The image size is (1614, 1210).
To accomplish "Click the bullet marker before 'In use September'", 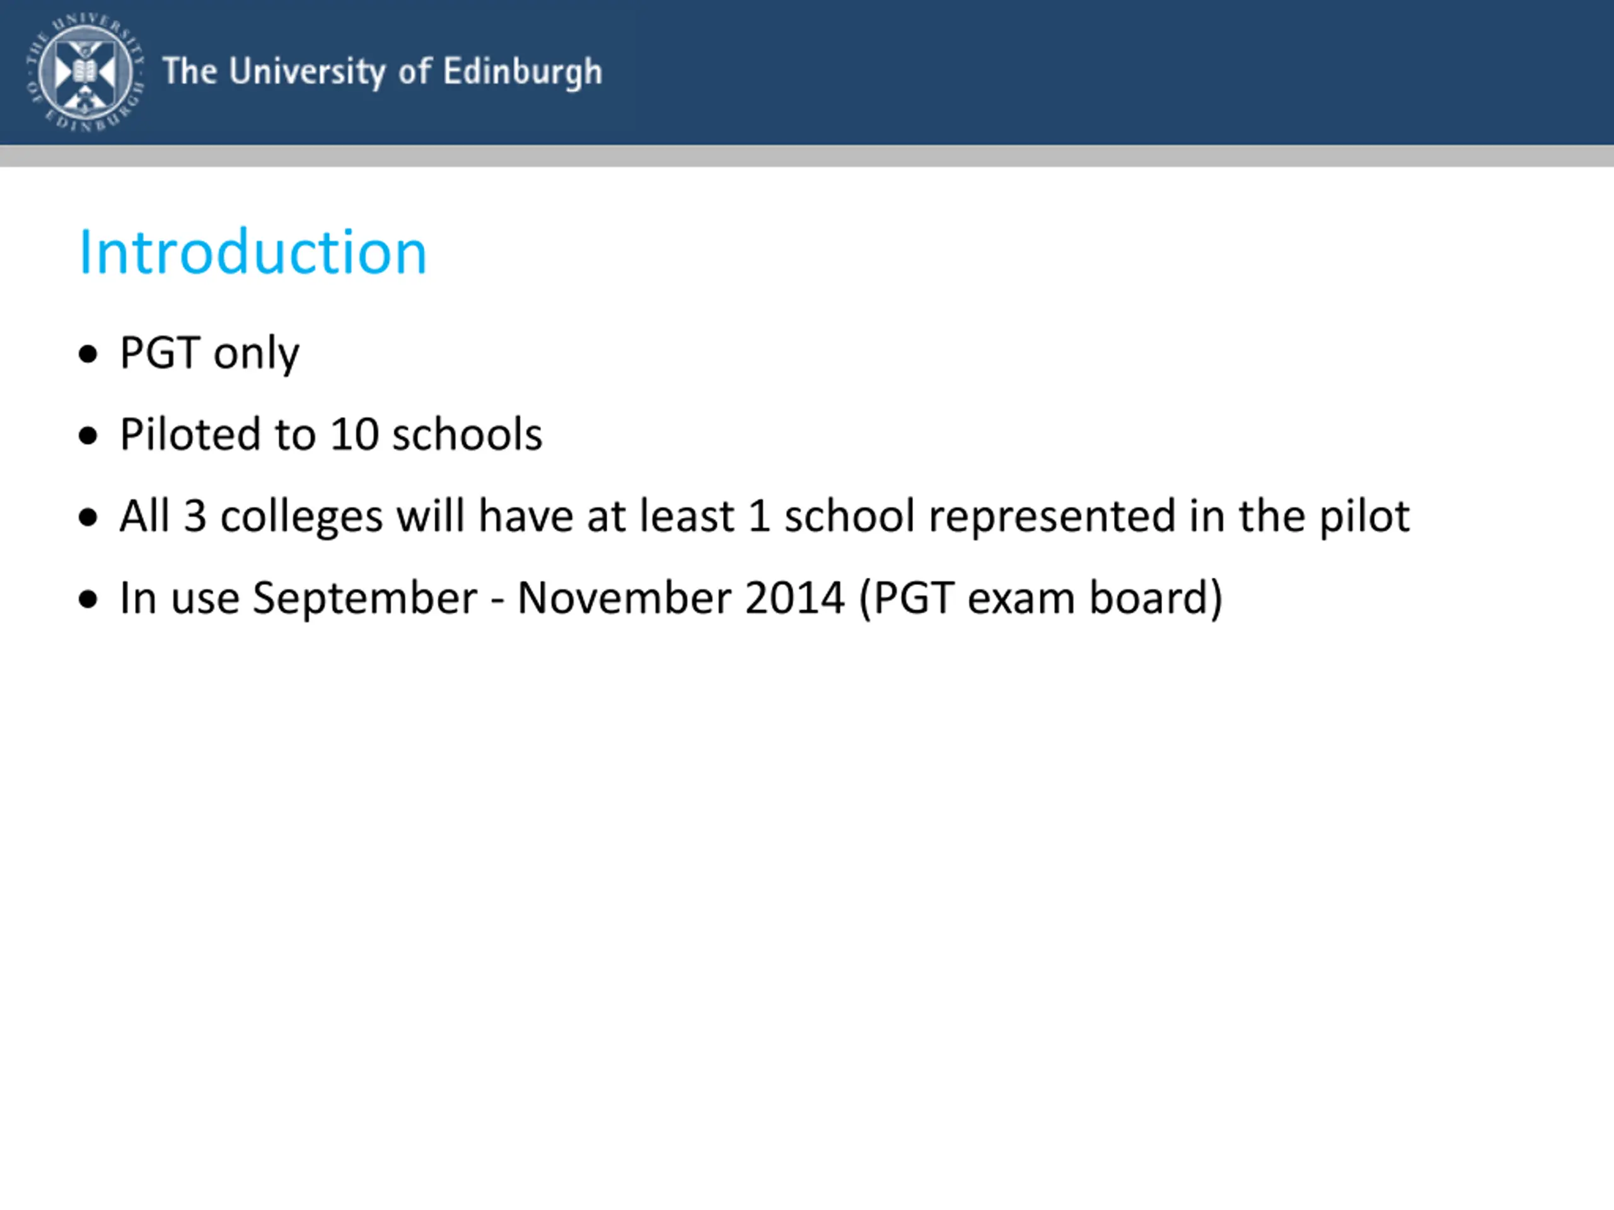I will coord(88,599).
